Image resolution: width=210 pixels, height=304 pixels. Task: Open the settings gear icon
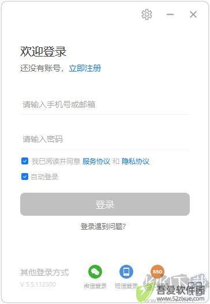[x=147, y=14]
